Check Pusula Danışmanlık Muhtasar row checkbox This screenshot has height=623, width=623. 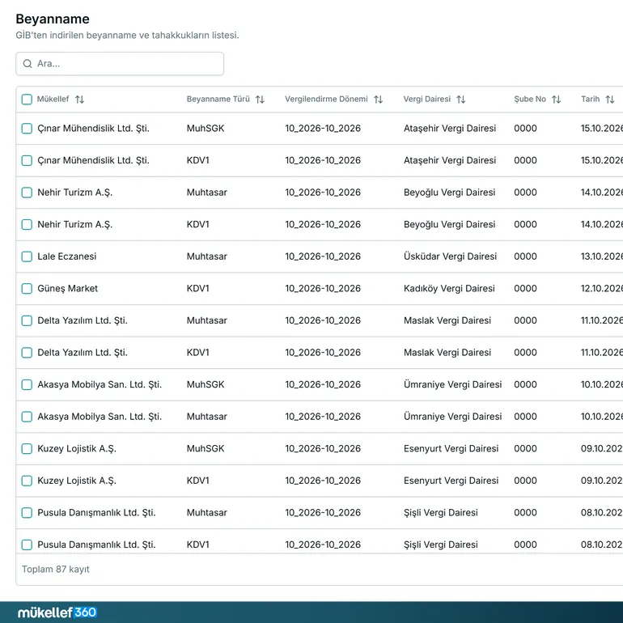click(27, 513)
